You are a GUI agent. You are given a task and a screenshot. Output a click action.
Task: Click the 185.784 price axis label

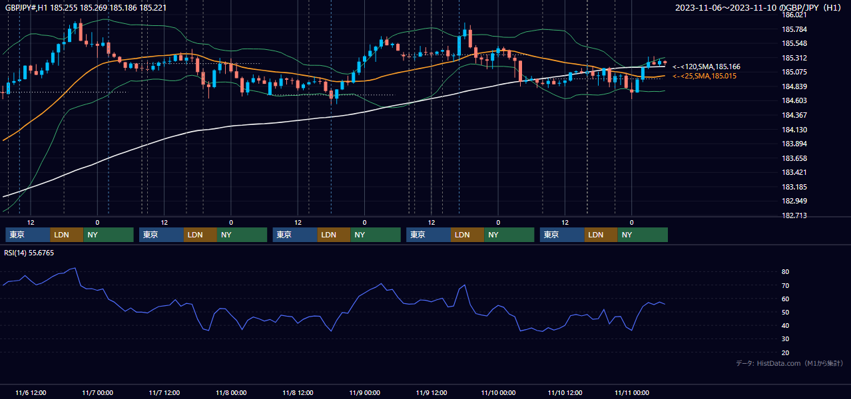794,29
